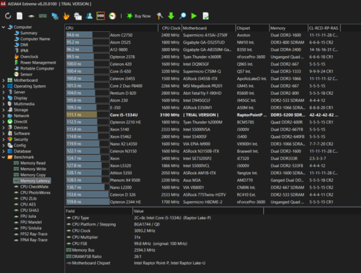Open the preferences hammer tool icon
Viewport: 361px width, 273px height.
coord(160,16)
